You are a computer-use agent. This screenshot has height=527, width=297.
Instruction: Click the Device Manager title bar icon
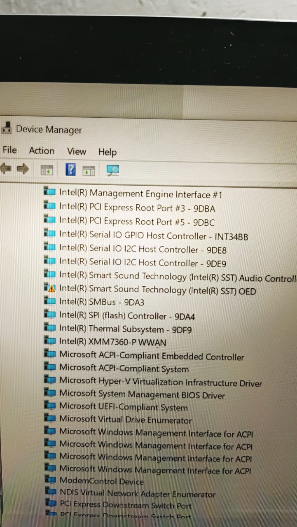click(x=6, y=128)
